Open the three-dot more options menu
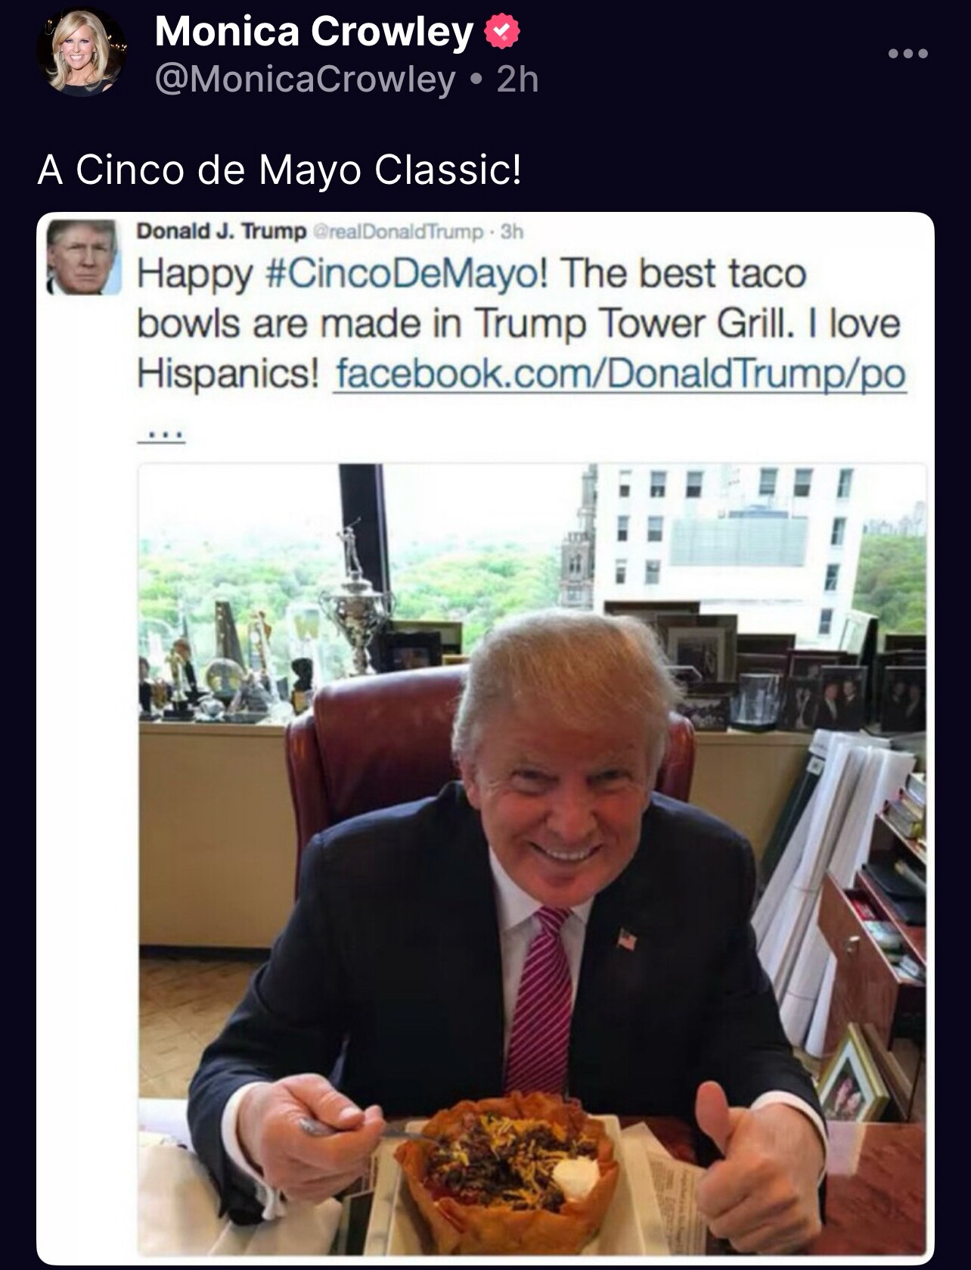Image resolution: width=971 pixels, height=1270 pixels. pyautogui.click(x=908, y=54)
